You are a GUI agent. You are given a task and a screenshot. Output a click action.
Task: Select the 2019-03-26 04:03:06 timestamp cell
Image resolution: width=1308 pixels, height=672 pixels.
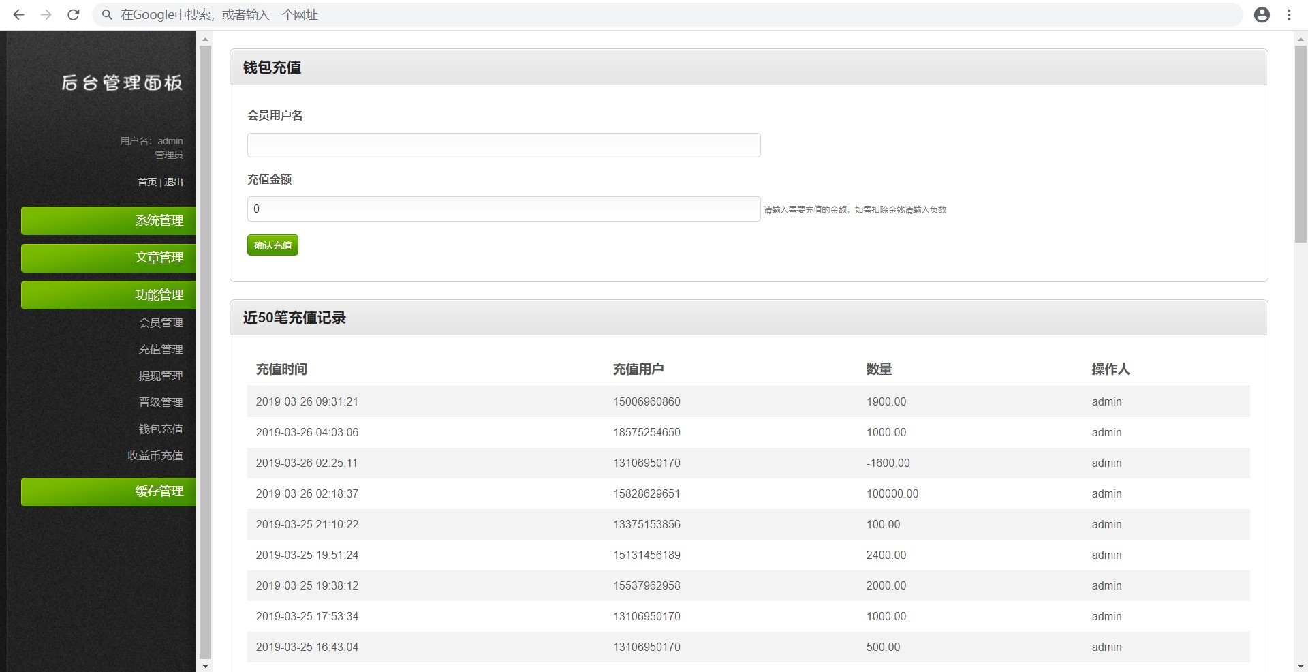[x=307, y=433]
